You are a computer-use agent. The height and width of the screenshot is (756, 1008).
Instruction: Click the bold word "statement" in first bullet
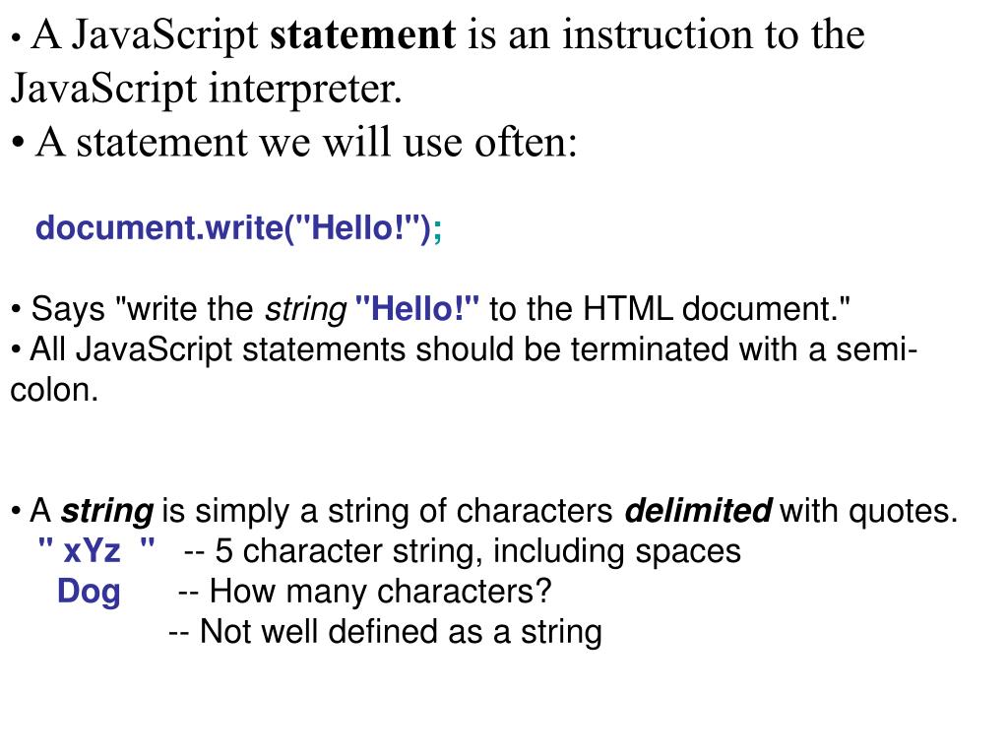coord(362,34)
